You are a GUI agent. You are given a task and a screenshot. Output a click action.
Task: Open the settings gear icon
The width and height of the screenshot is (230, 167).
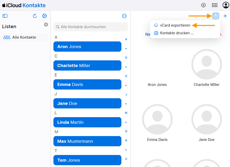coord(44,16)
